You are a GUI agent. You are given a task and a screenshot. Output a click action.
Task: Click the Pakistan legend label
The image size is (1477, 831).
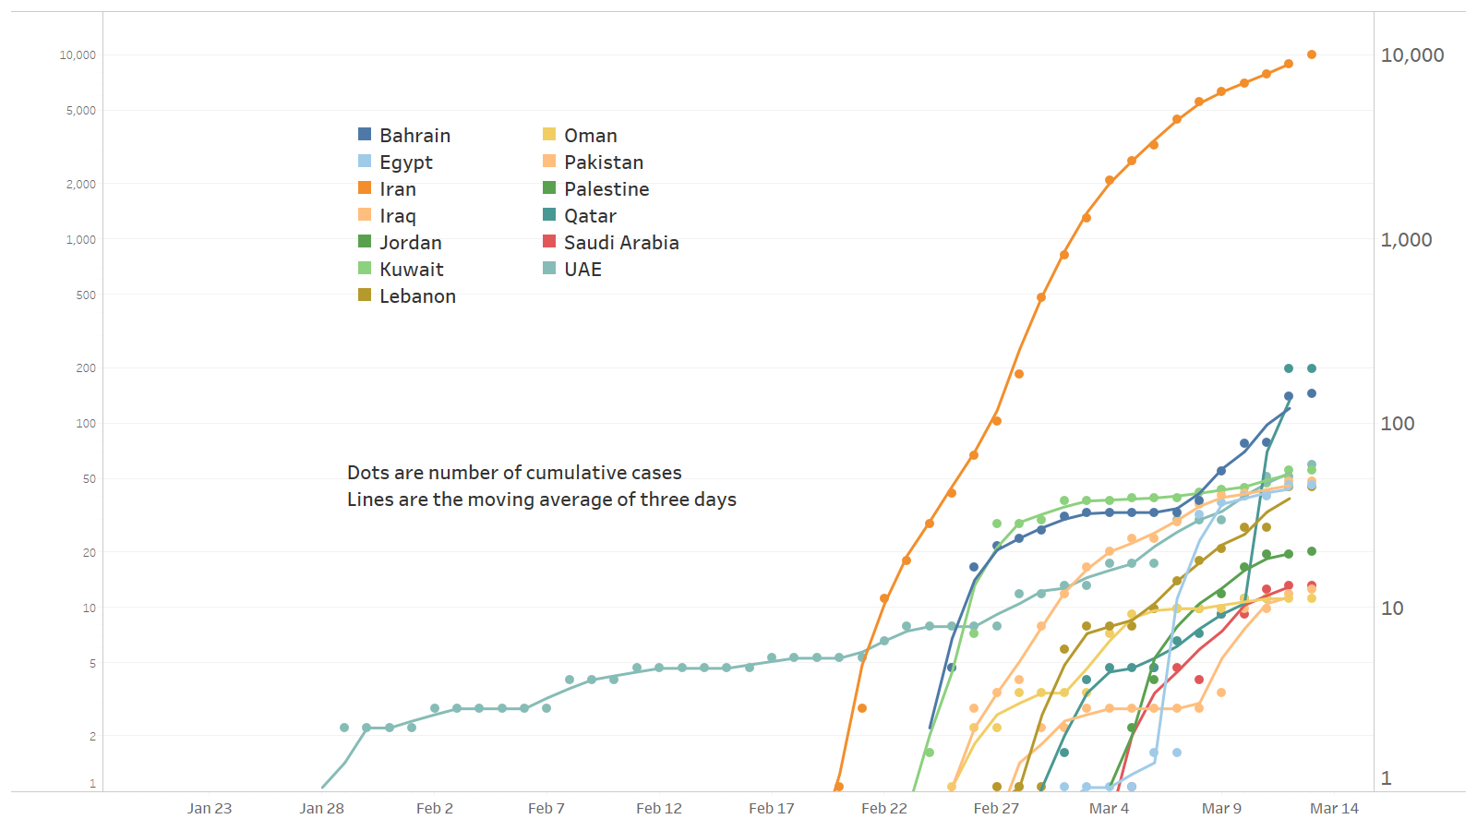coord(603,163)
